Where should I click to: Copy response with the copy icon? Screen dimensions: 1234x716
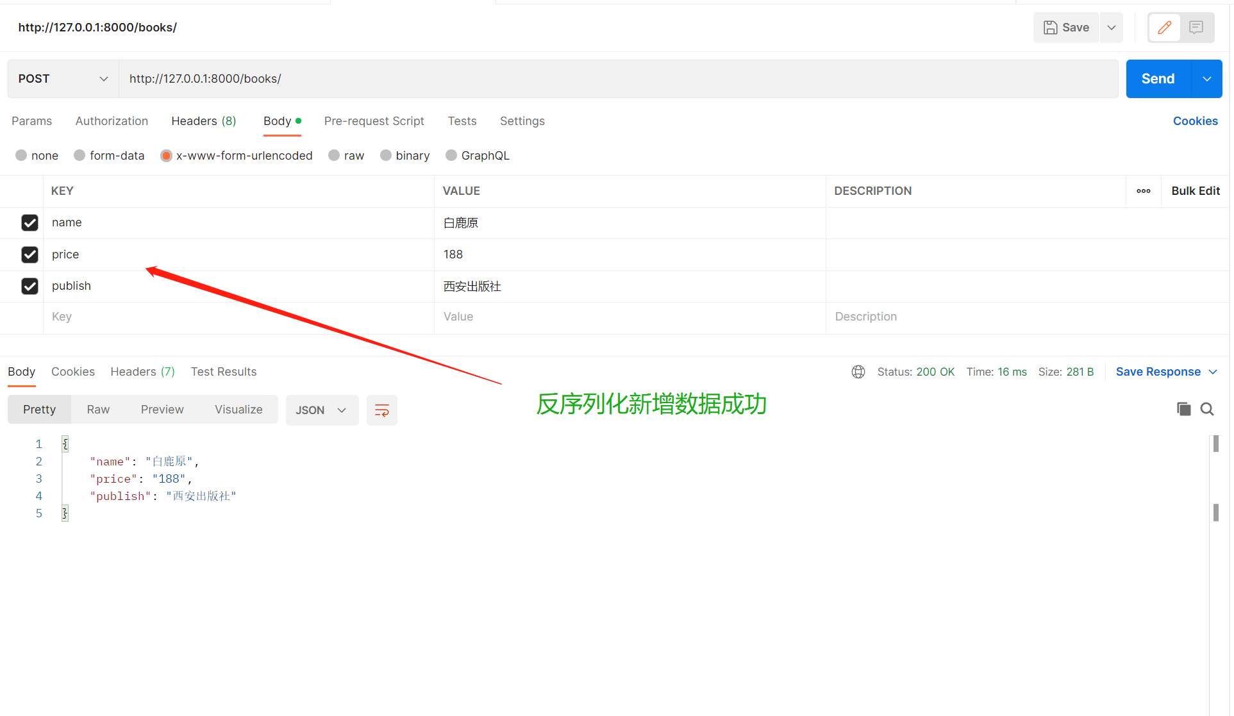point(1183,409)
